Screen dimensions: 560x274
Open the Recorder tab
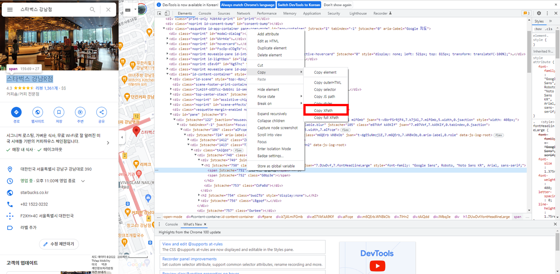coord(382,13)
